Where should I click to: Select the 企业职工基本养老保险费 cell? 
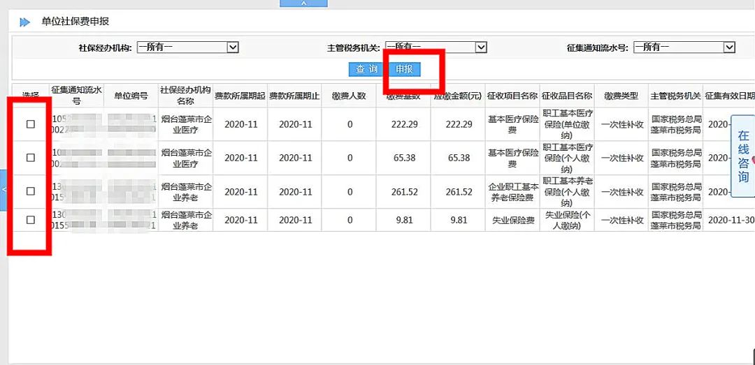point(512,191)
